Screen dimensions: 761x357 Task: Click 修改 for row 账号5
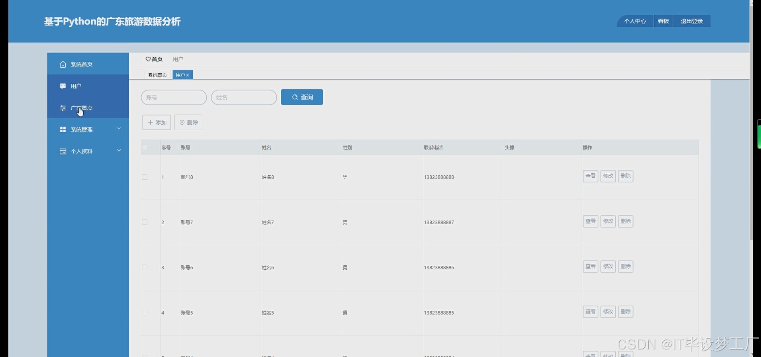608,312
